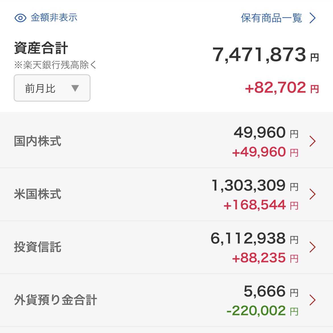Image resolution: width=333 pixels, height=333 pixels.
Task: Select the 国内株式 row label
Action: (38, 141)
